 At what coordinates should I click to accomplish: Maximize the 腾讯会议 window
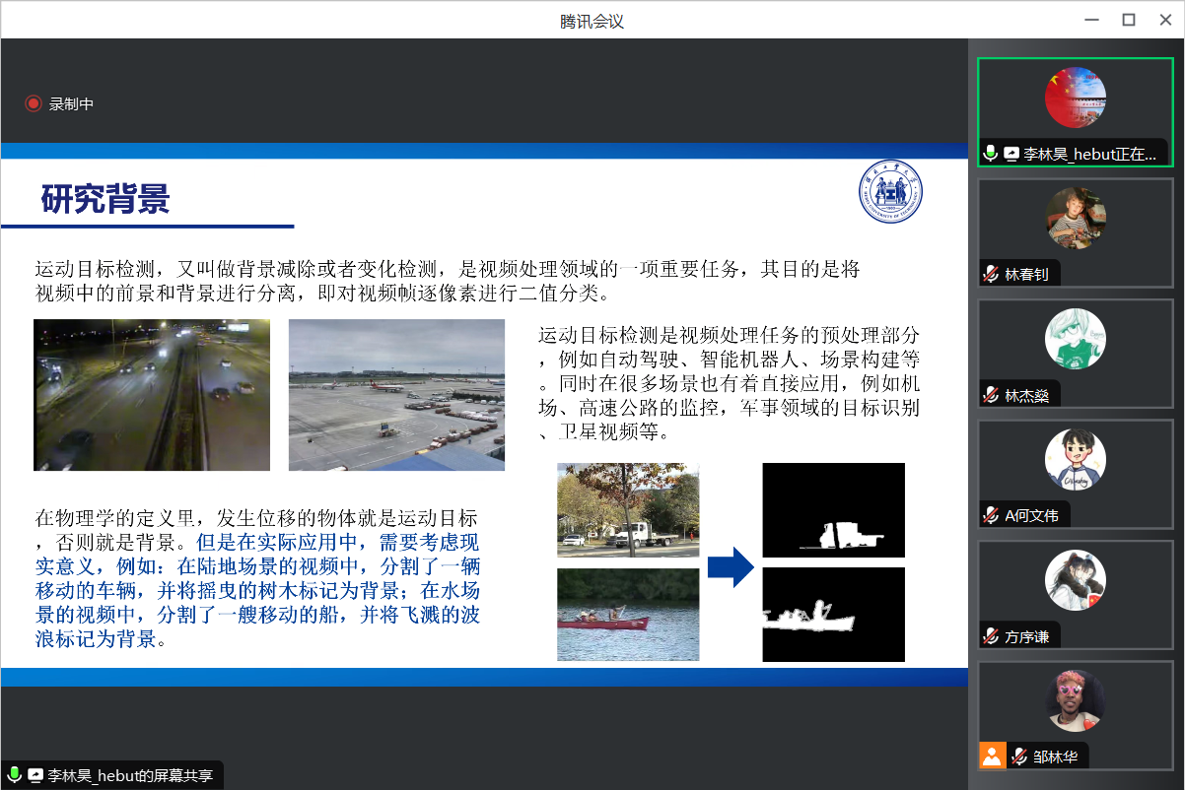(x=1129, y=20)
